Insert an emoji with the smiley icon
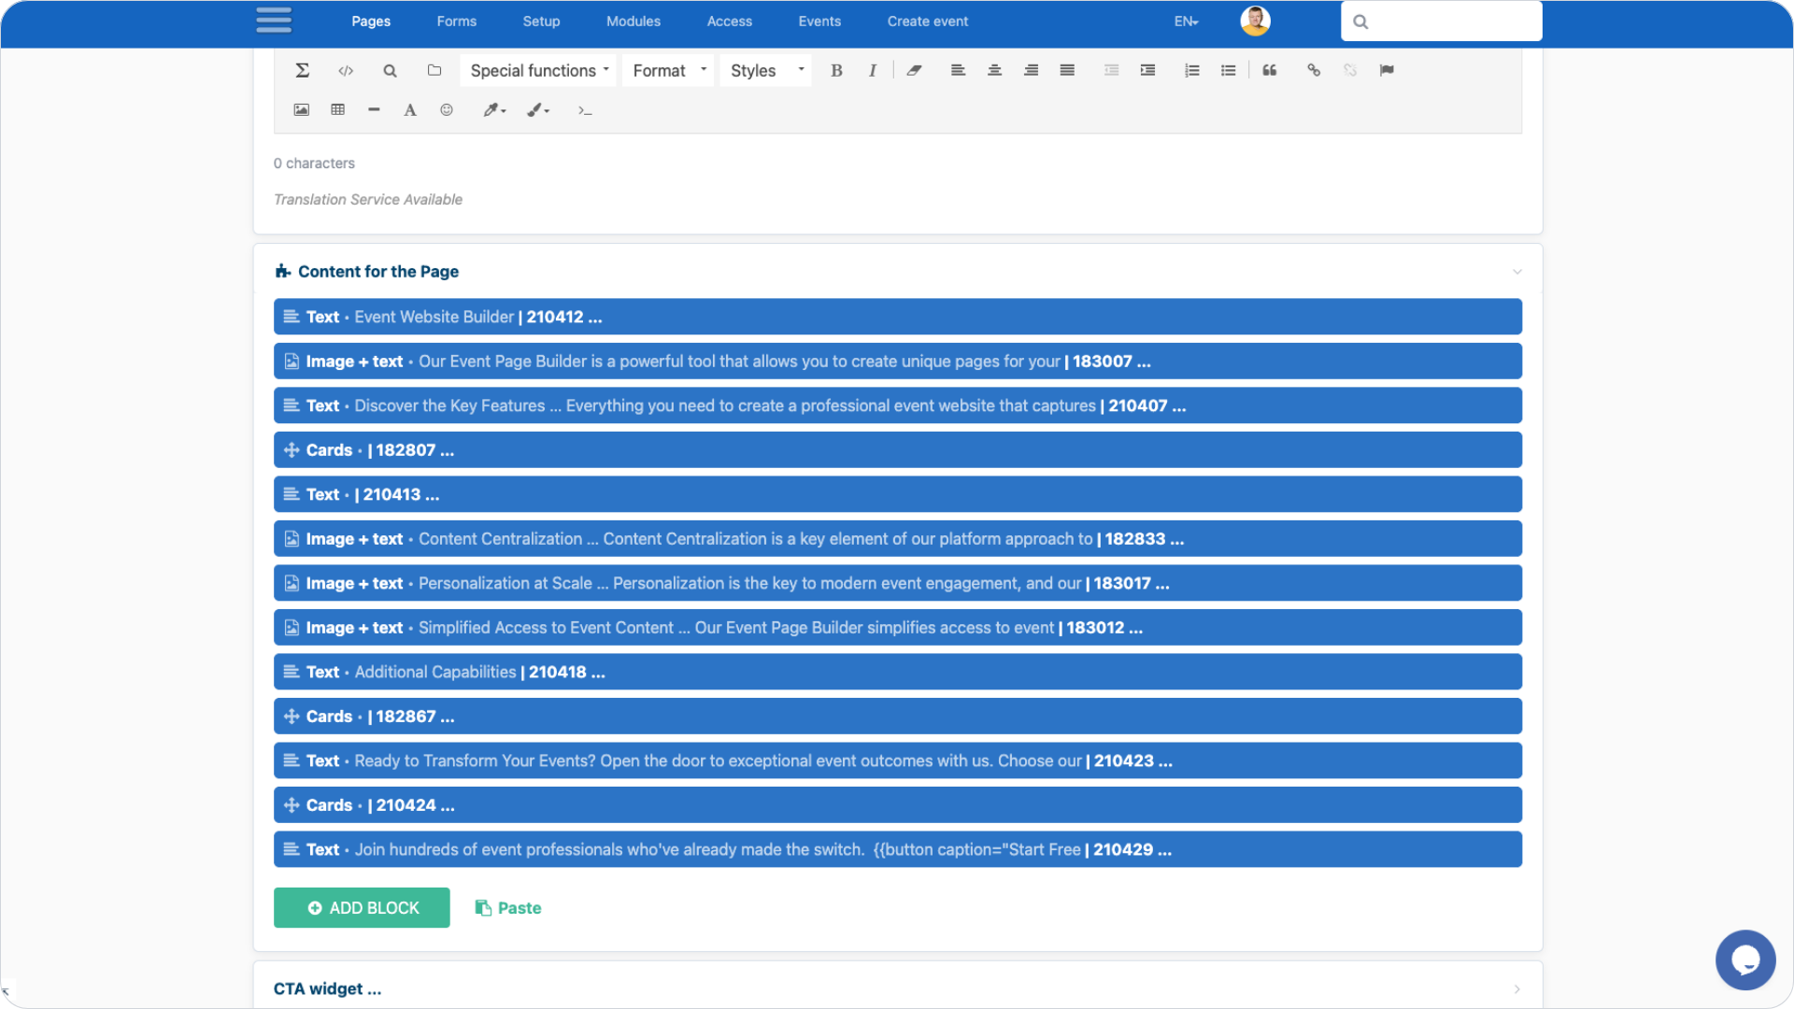 (447, 110)
